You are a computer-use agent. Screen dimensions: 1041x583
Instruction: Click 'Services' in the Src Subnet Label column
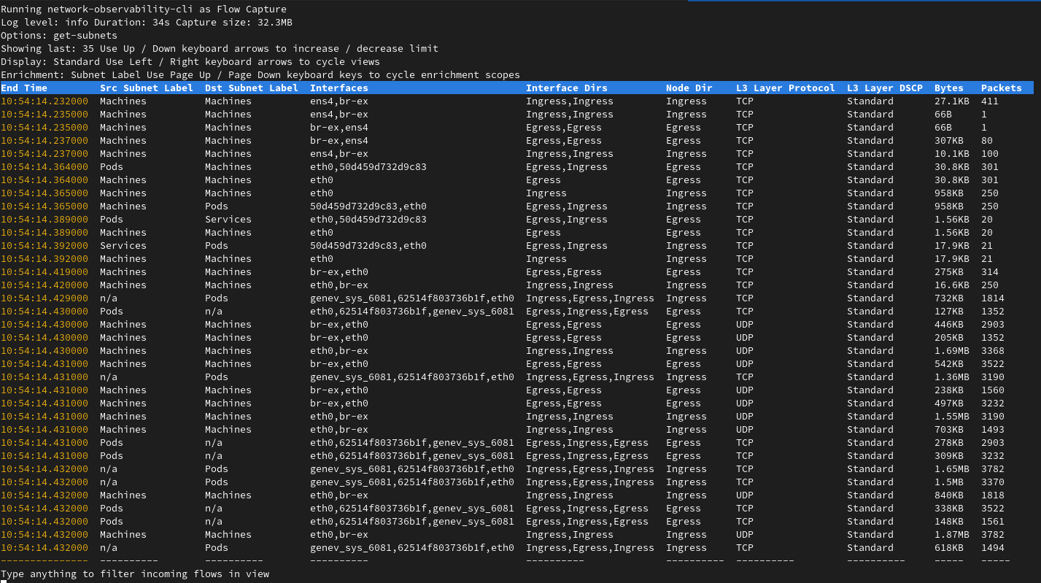point(123,245)
